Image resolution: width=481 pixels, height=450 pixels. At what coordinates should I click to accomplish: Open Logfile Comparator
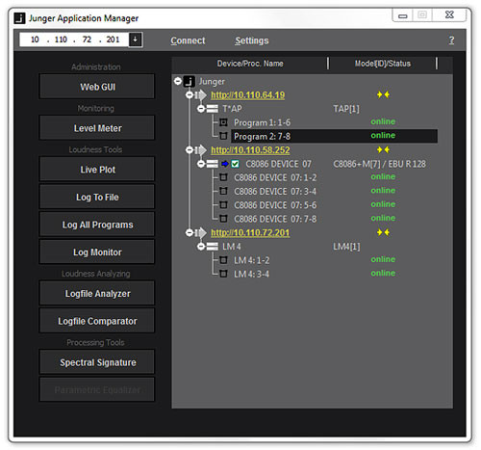tap(97, 321)
